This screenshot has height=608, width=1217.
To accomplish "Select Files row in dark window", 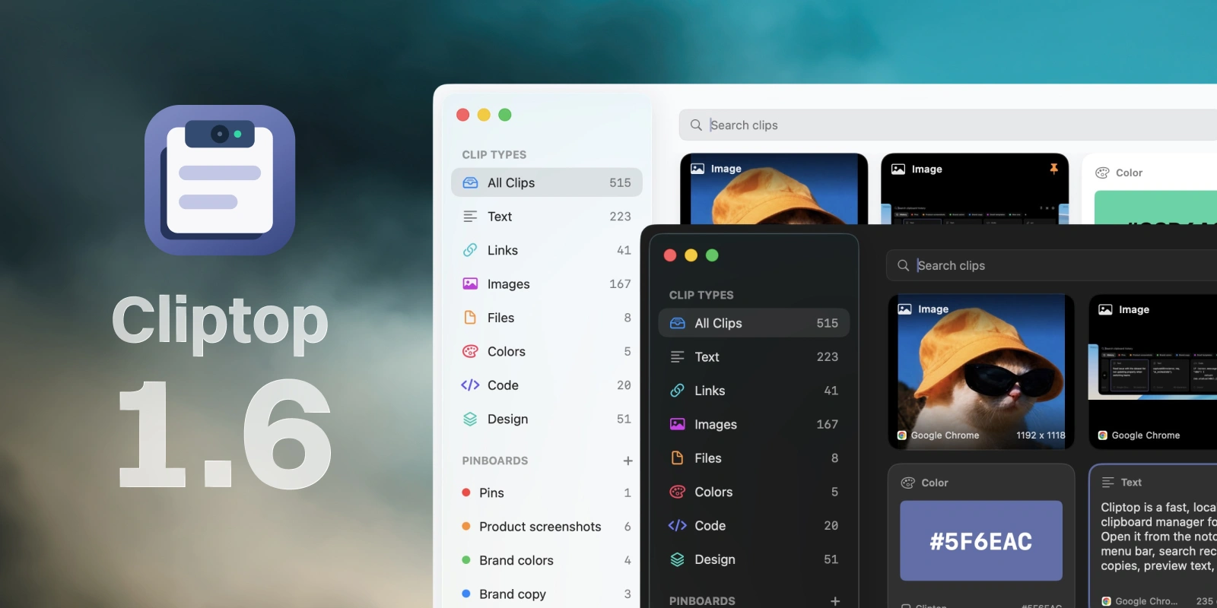I will click(x=754, y=458).
